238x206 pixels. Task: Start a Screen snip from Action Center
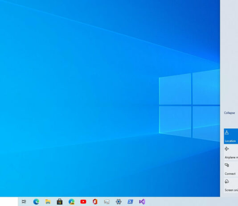231,185
